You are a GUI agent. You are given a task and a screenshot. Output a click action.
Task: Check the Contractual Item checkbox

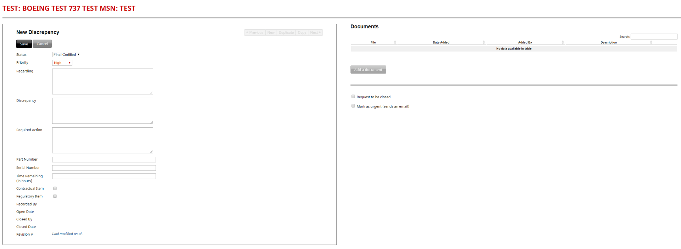point(55,189)
